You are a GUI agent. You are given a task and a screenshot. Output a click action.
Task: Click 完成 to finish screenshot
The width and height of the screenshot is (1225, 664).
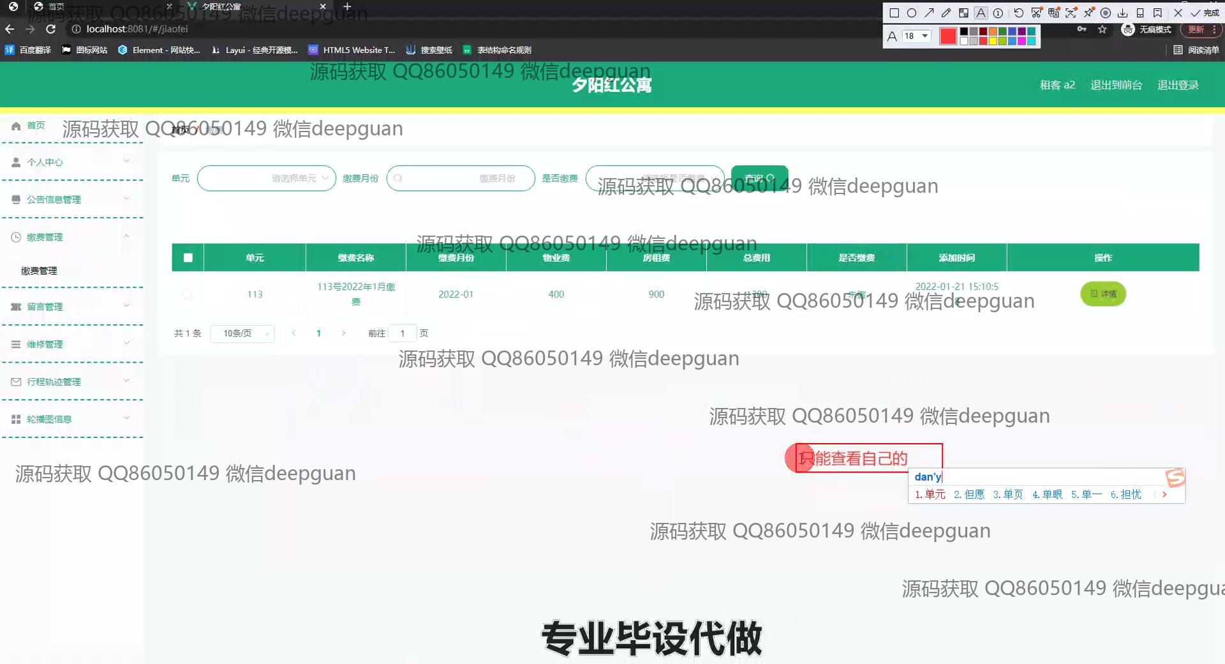coord(1205,13)
